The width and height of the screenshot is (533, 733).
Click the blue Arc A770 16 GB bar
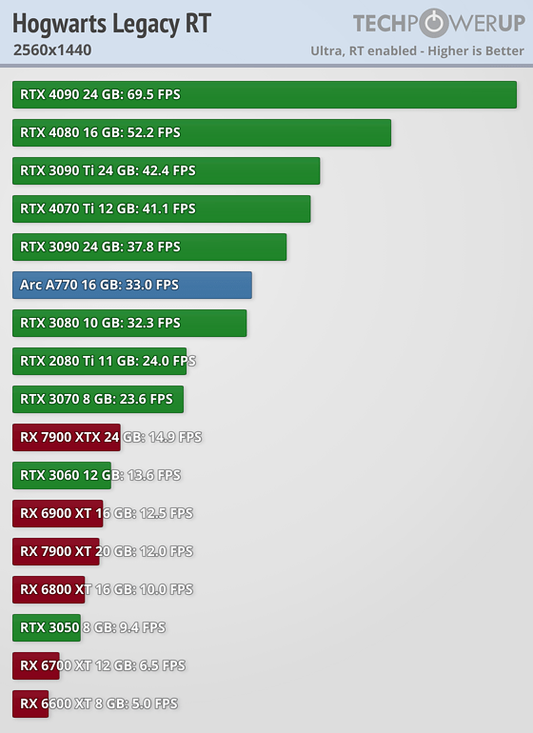click(132, 286)
